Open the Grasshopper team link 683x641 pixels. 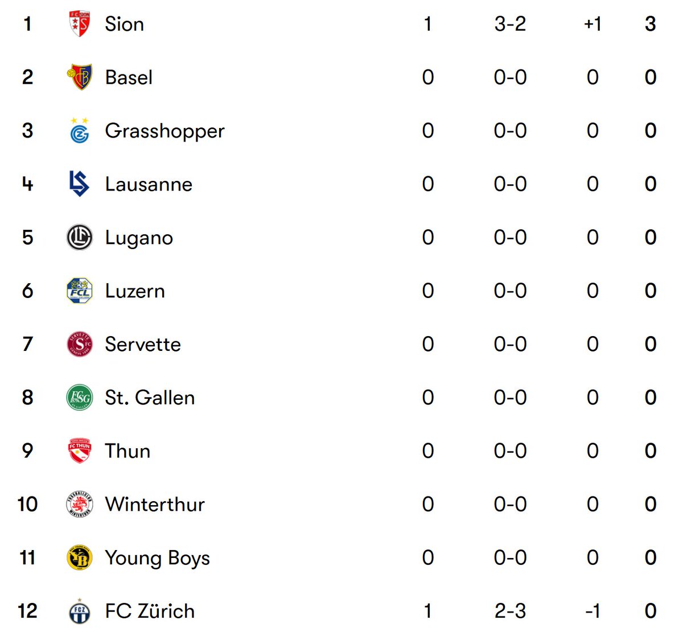click(164, 131)
